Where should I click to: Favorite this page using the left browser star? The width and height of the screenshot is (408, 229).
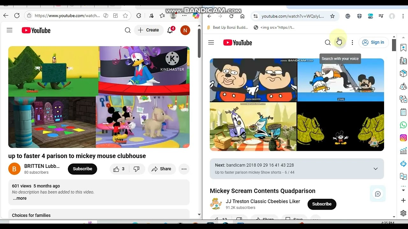[125, 16]
